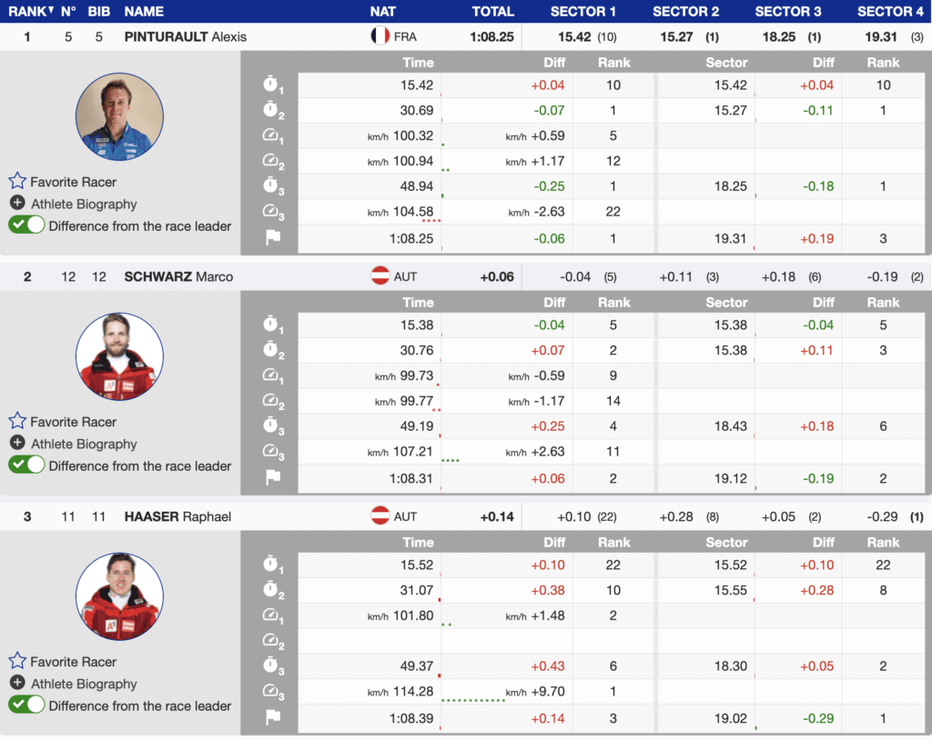
Task: Click the star icon beside Haaser's Favorite Racer
Action: point(17,662)
